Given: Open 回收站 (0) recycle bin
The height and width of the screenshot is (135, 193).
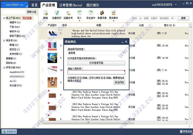Looking at the screenshot, I should click(x=11, y=63).
